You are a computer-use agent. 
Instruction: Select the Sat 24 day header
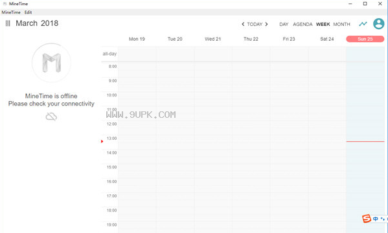(327, 39)
